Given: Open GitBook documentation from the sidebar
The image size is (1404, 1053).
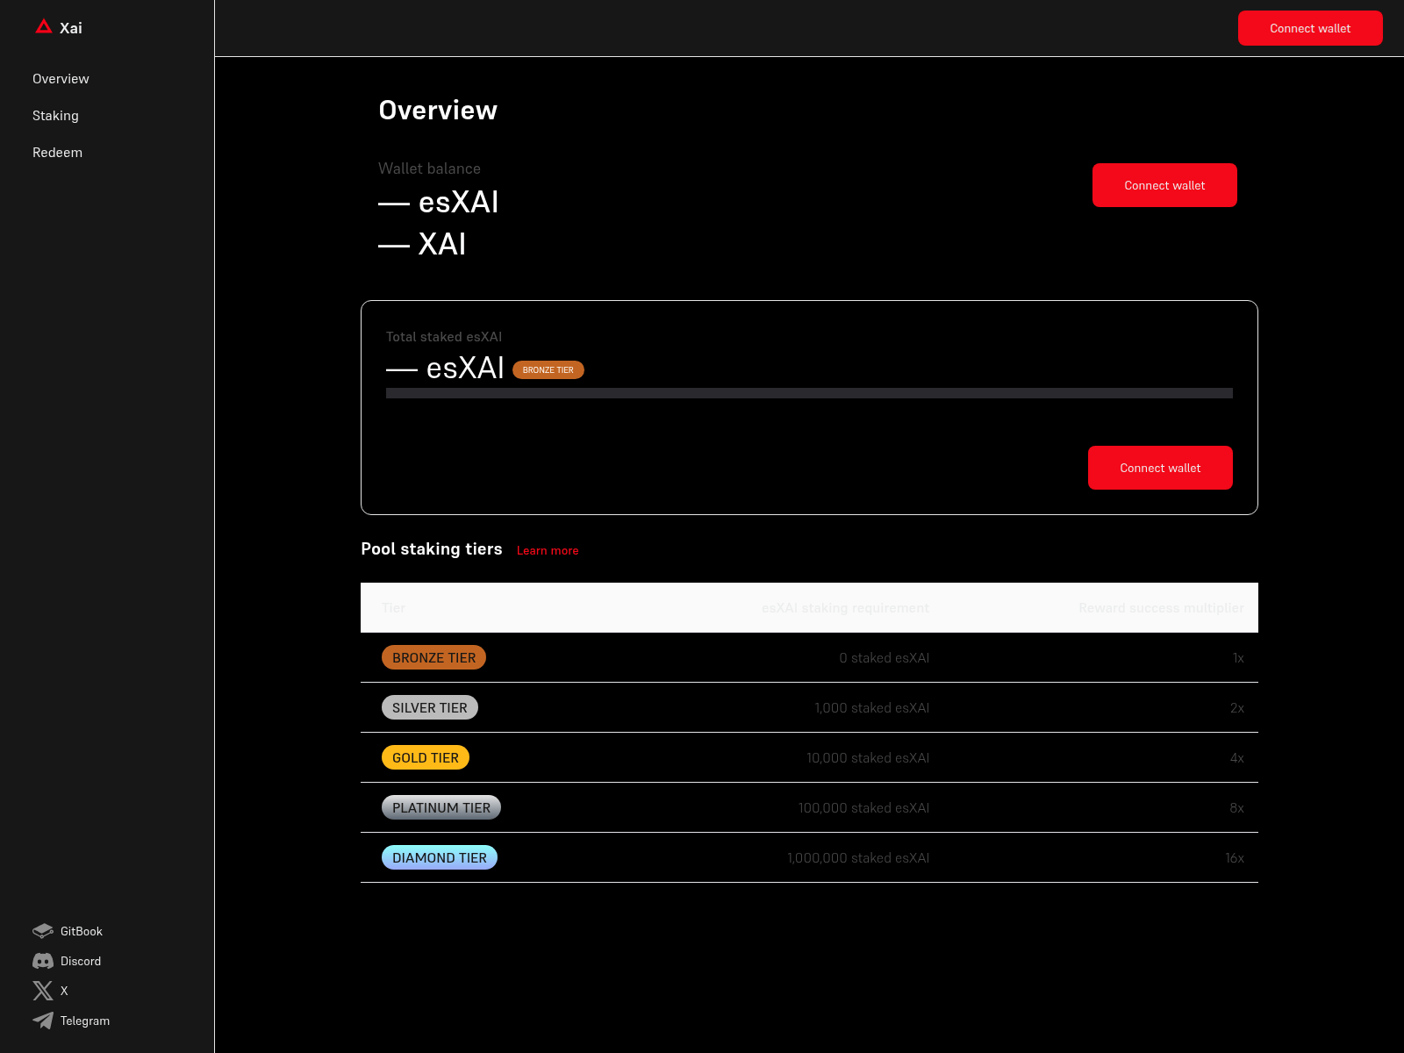Looking at the screenshot, I should click(x=81, y=931).
